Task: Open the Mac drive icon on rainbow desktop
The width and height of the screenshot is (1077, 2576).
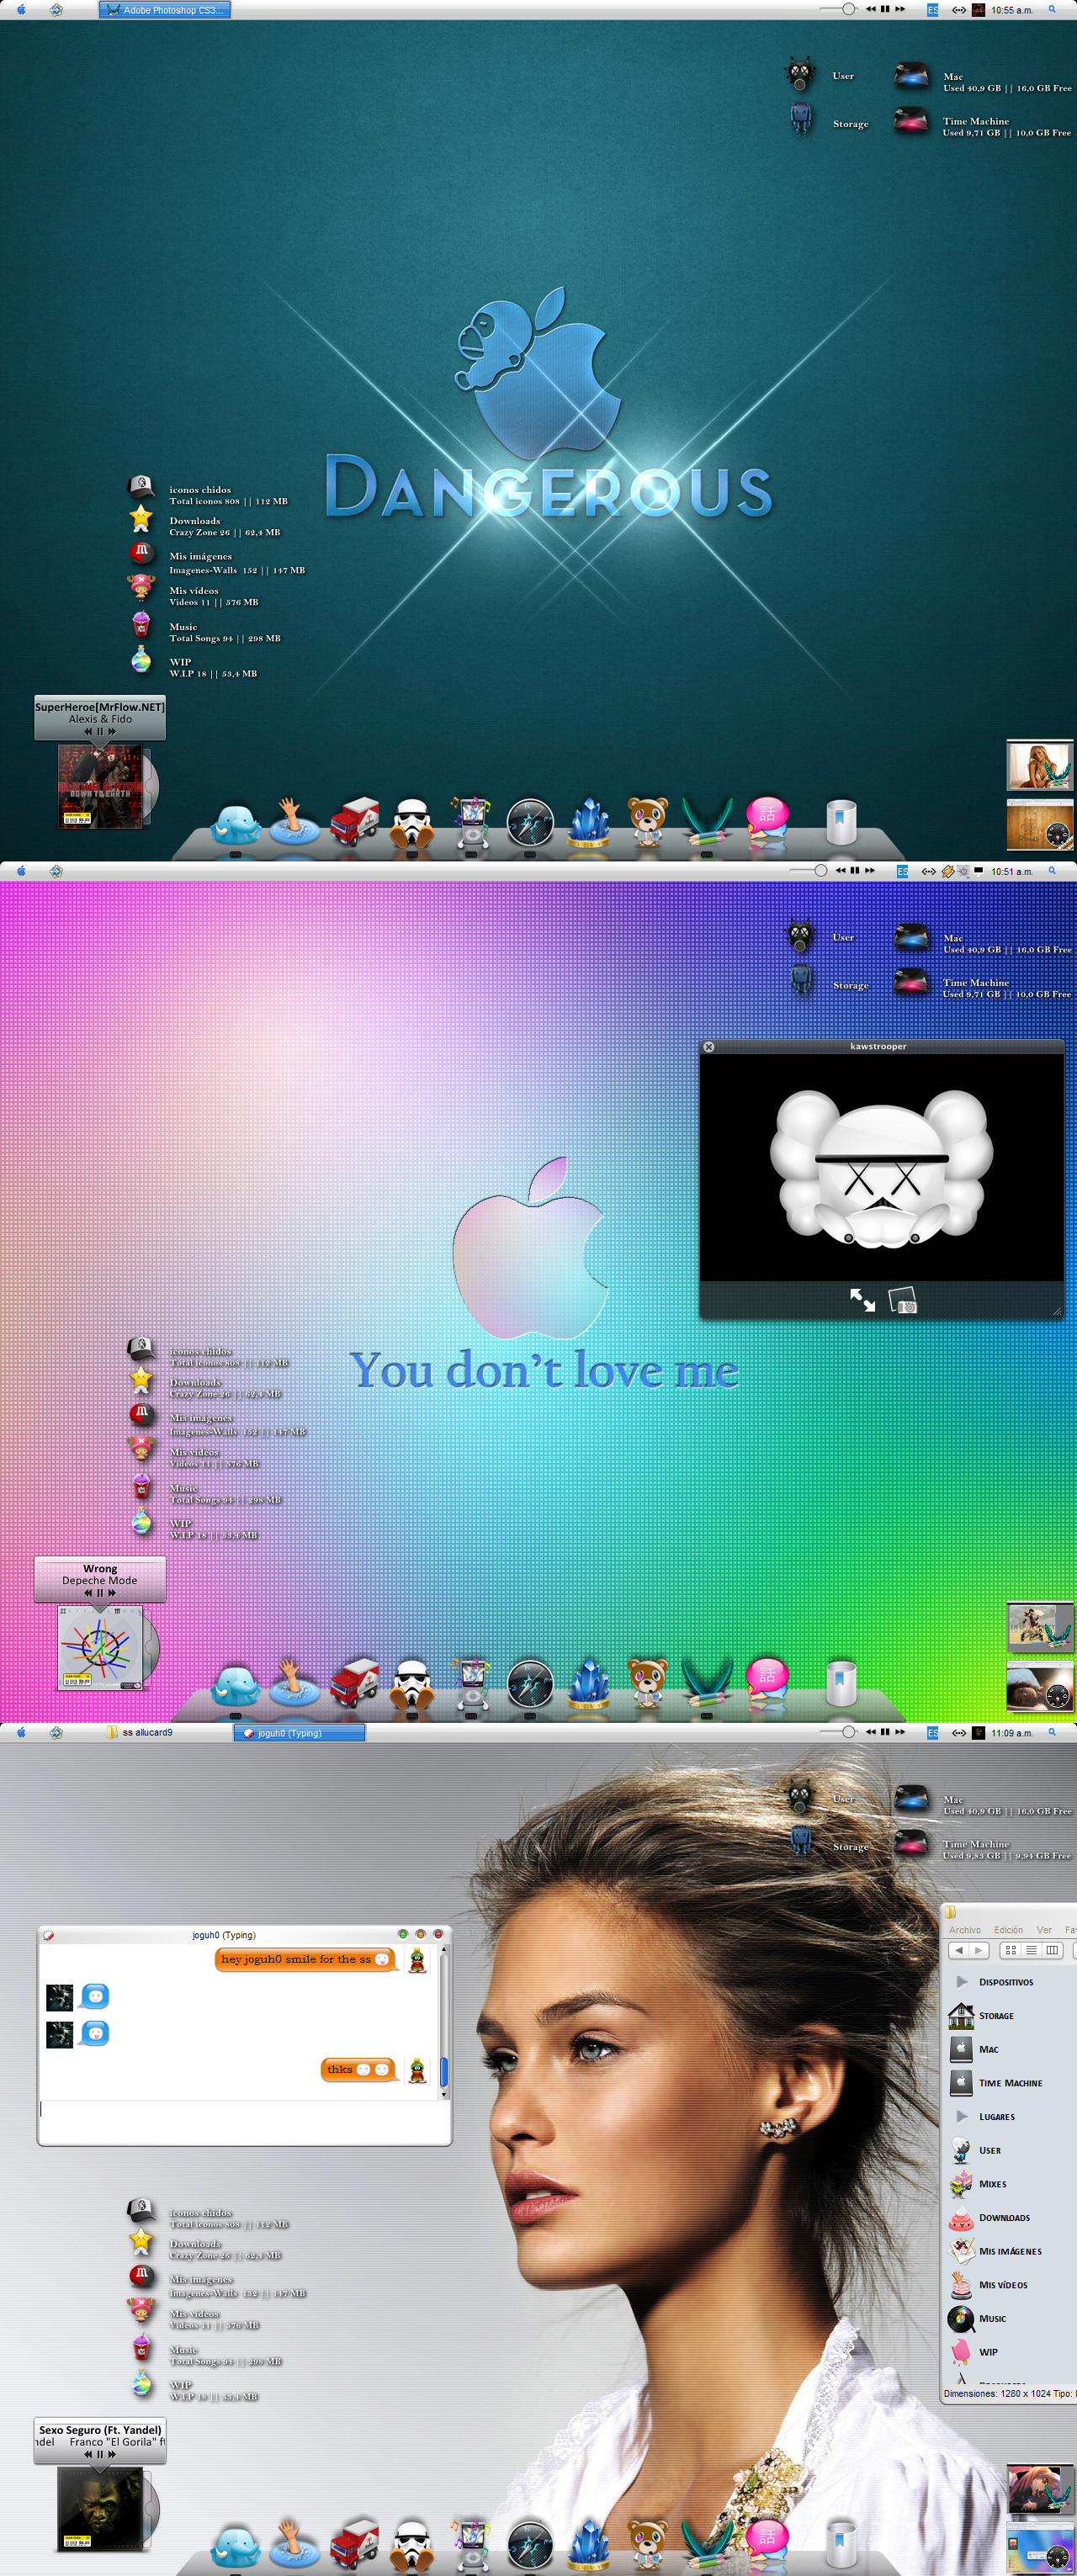Action: point(911,937)
